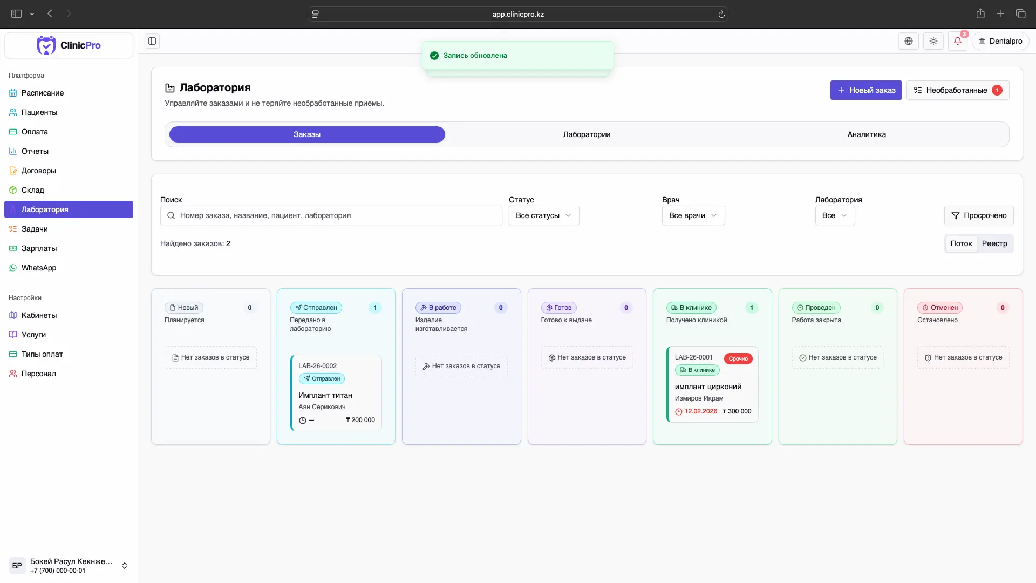Open order card LAB-26-0002
This screenshot has width=1036, height=583.
point(336,393)
